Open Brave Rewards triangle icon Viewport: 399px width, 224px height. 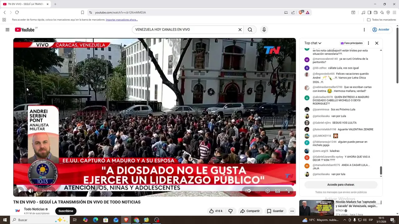tap(308, 12)
